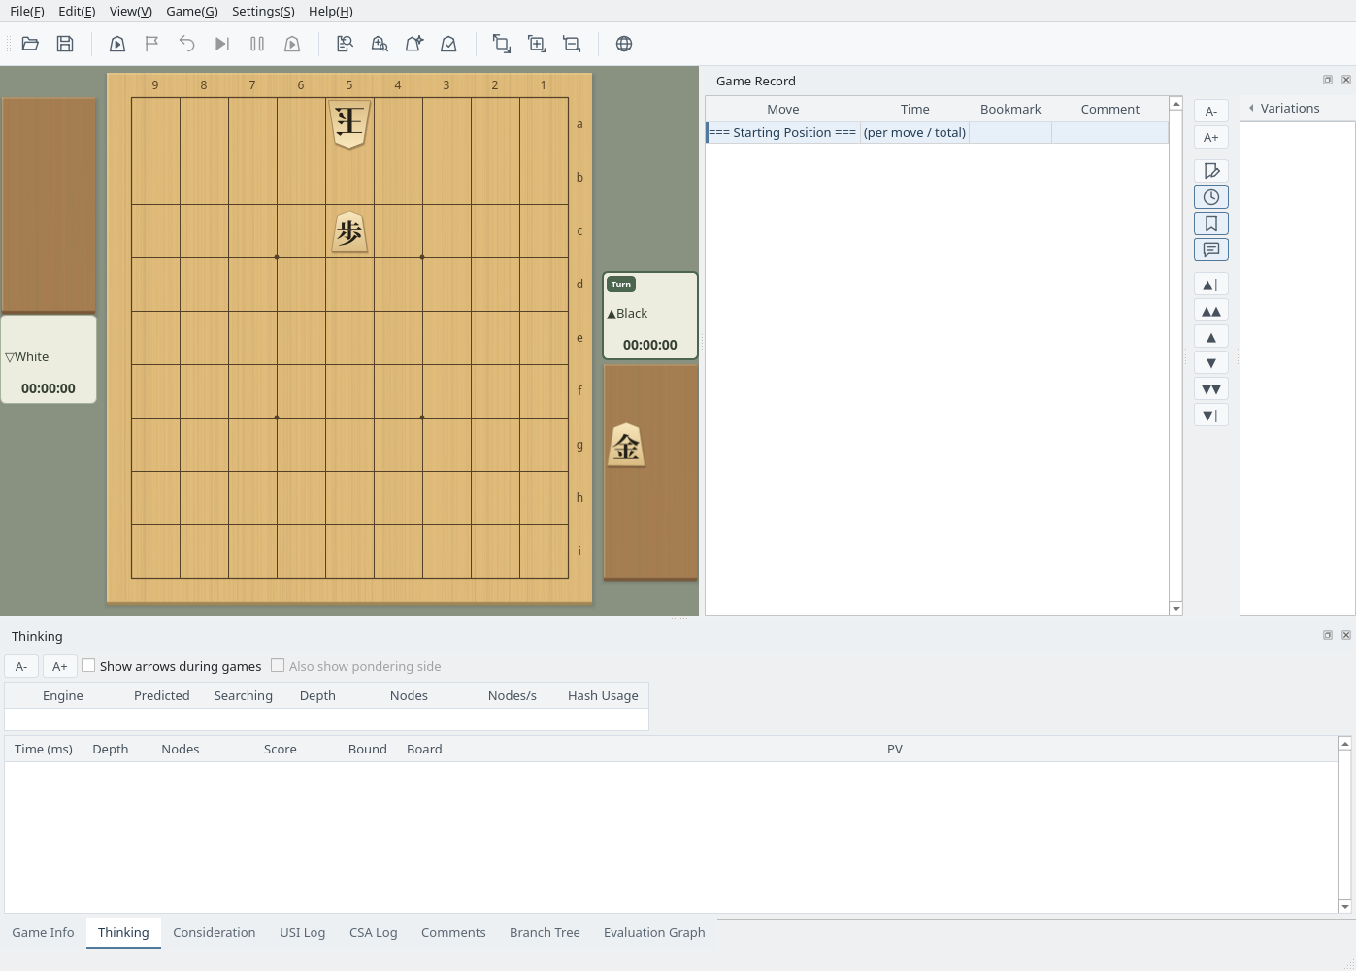Open the Game(G) menu

[192, 11]
